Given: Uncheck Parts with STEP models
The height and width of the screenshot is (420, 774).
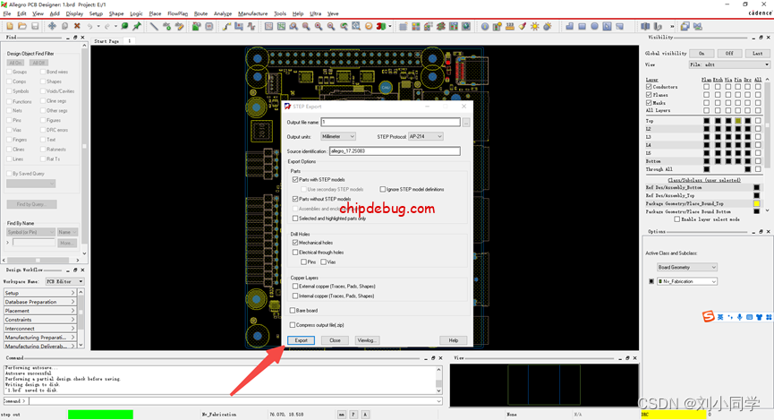Looking at the screenshot, I should (x=296, y=180).
